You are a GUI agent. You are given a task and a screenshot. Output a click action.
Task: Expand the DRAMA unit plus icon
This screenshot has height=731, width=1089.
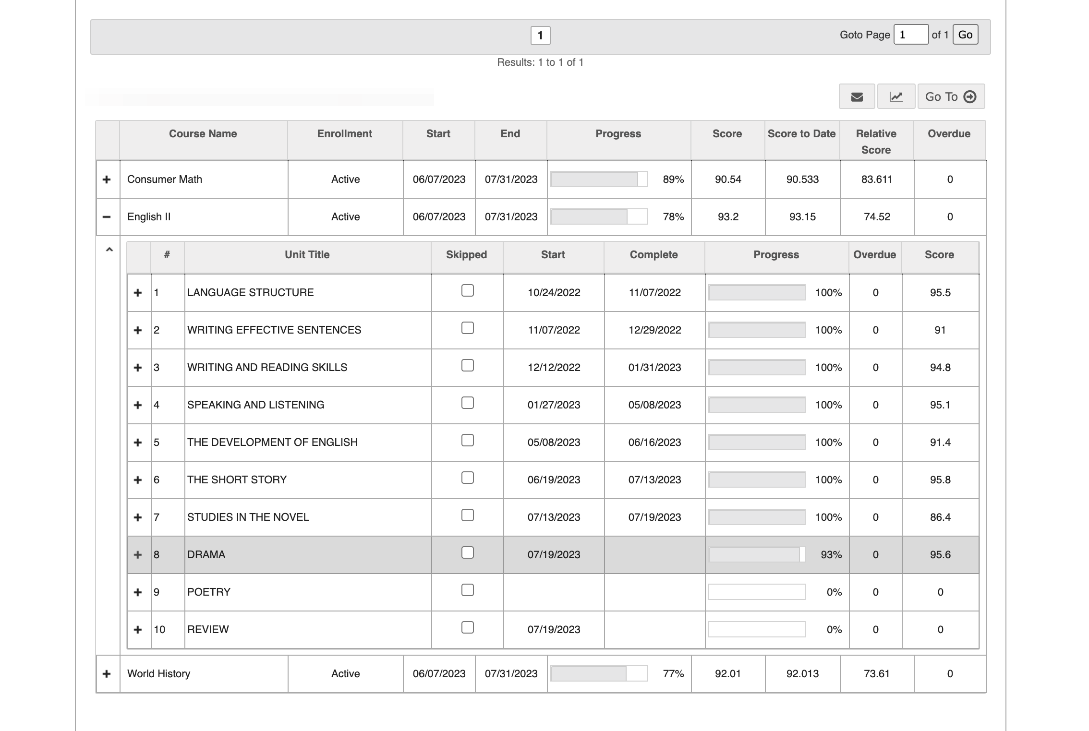click(x=138, y=555)
